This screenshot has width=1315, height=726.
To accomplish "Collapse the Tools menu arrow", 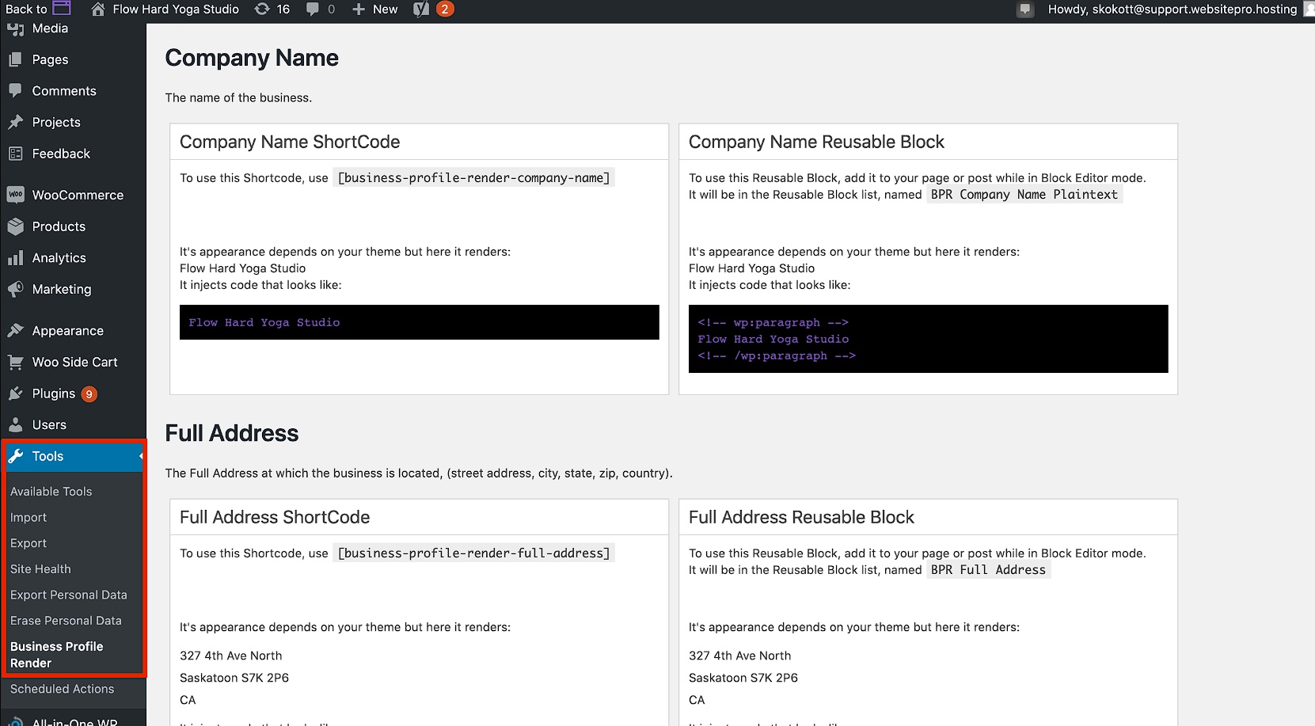I will pos(140,456).
